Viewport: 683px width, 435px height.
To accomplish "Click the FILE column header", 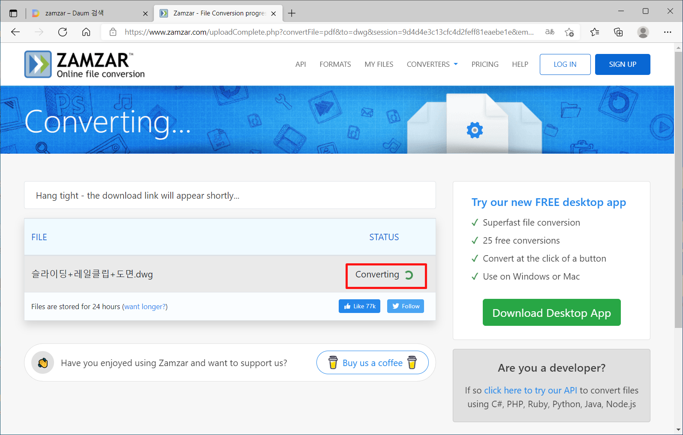I will [39, 237].
